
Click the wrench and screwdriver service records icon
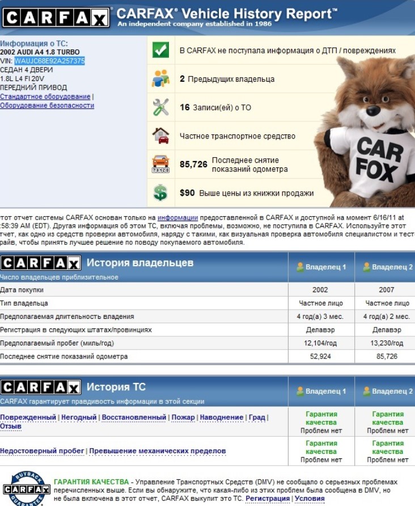tap(160, 107)
